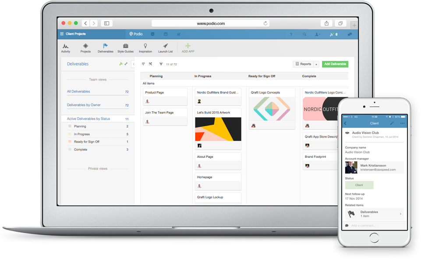
Task: Open the Podio home logo
Action: click(136, 34)
